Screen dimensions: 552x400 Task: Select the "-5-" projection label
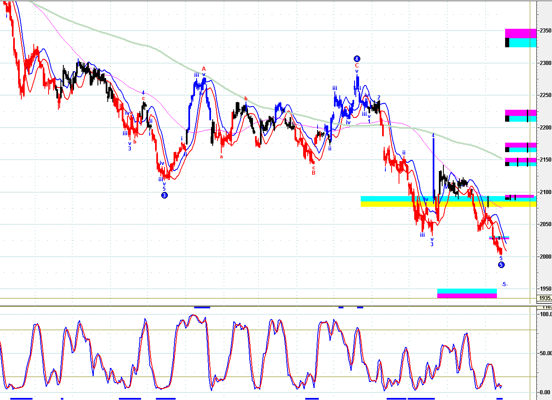pyautogui.click(x=504, y=284)
